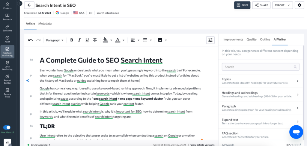This screenshot has width=307, height=146.
Task: Apply Italic formatting from toolbar
Action: pyautogui.click(x=79, y=40)
